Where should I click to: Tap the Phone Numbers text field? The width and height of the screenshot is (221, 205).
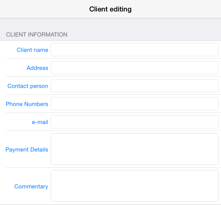pos(135,104)
